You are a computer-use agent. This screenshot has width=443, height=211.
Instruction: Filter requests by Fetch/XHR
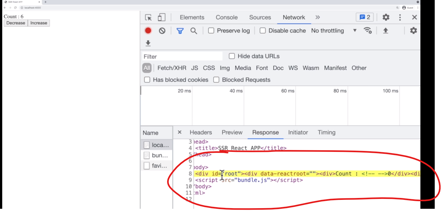point(172,68)
